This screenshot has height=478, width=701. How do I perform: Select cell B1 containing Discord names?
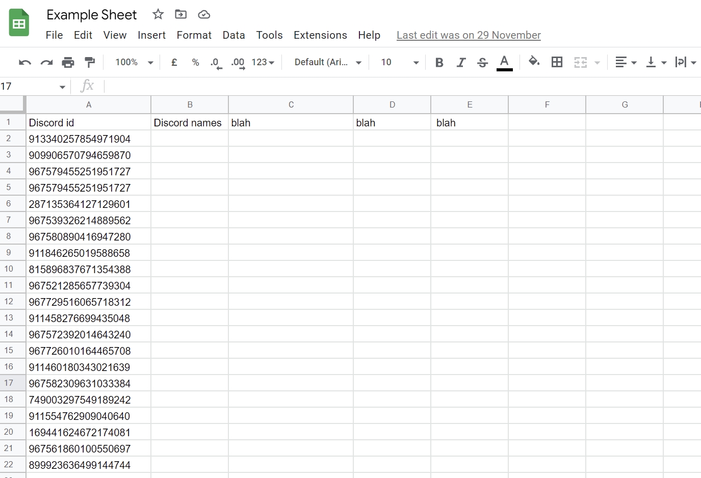189,123
